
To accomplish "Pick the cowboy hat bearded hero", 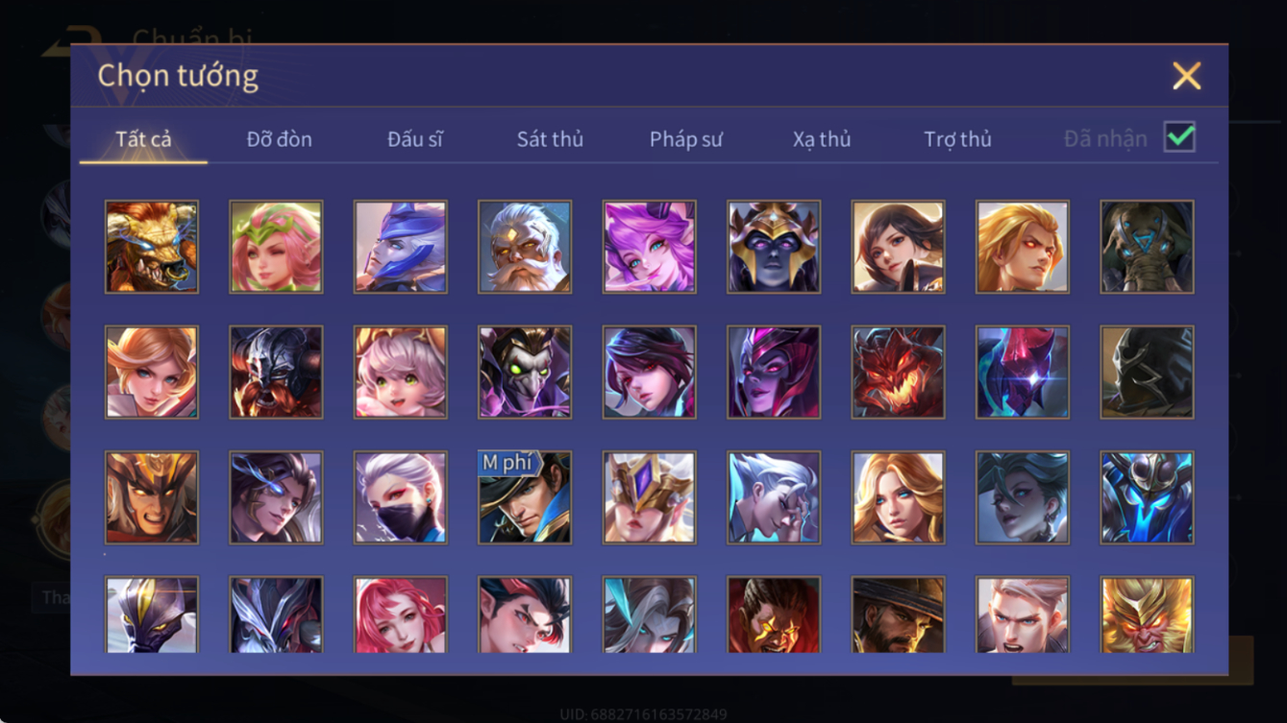I will tap(898, 615).
